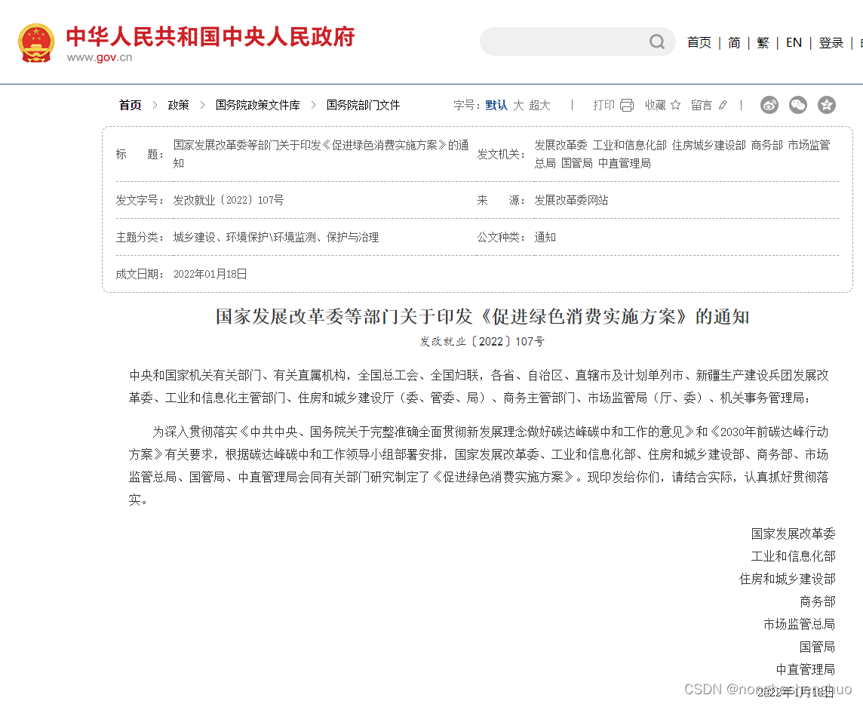Click signature line 中直管理局

(x=805, y=669)
